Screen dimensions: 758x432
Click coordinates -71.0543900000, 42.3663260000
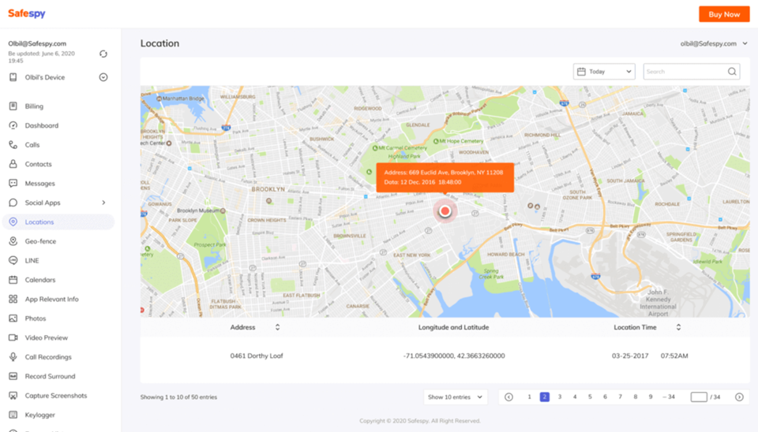(x=454, y=356)
